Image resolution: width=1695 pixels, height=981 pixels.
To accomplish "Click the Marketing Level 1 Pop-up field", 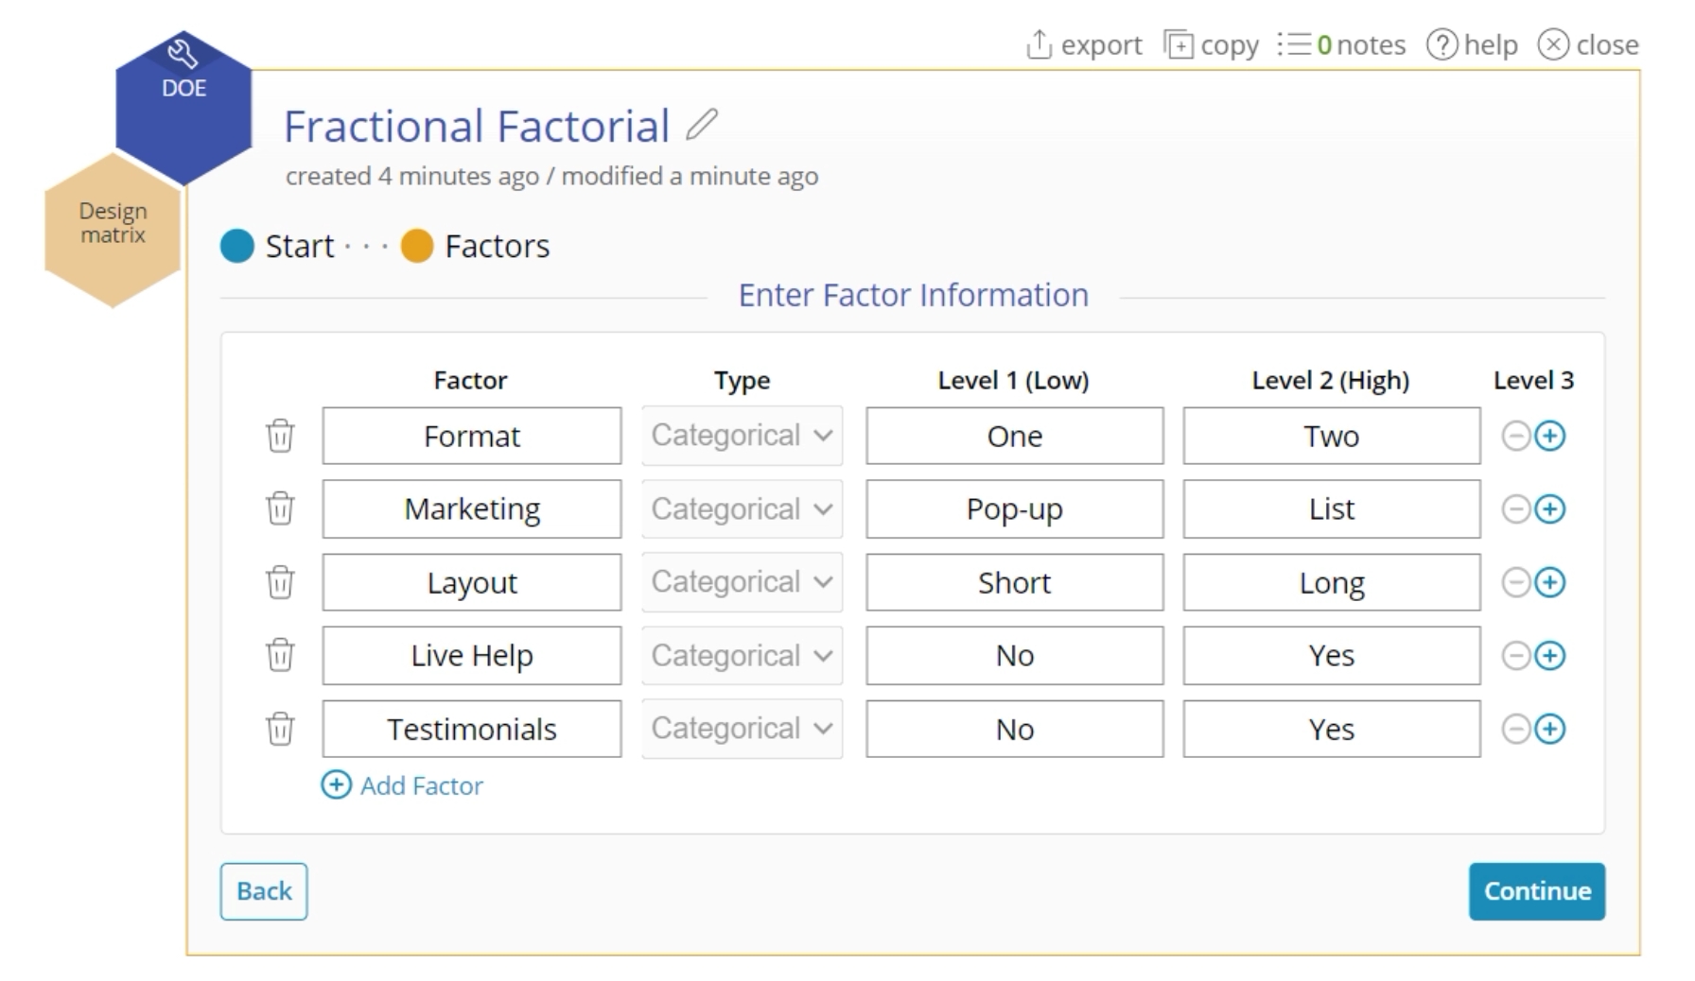I will tap(1014, 509).
